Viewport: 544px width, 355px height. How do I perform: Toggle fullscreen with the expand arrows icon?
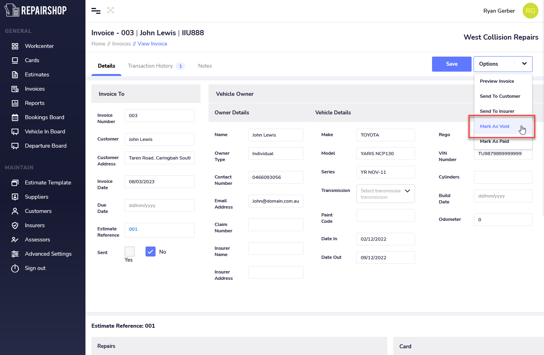(111, 10)
